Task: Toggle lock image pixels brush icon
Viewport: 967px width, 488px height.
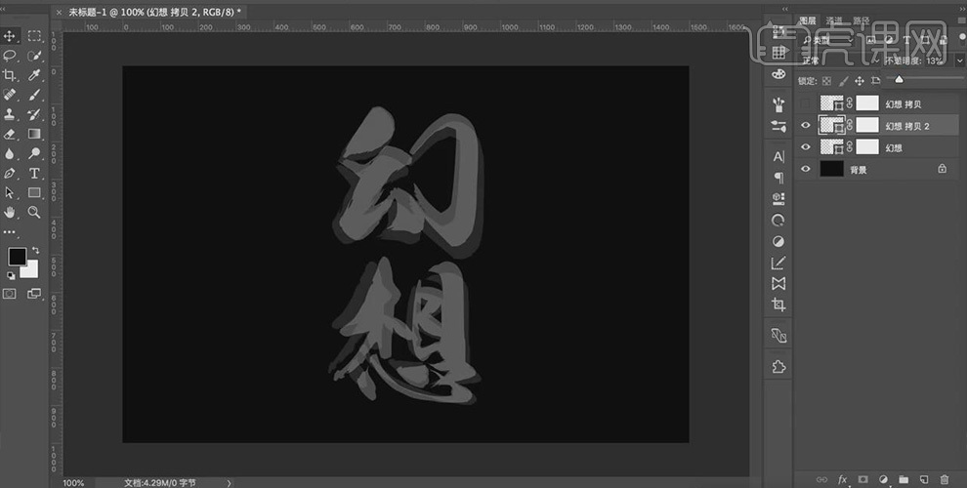Action: (843, 81)
